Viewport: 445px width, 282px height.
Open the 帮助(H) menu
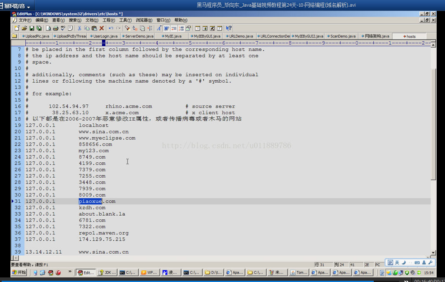181,20
